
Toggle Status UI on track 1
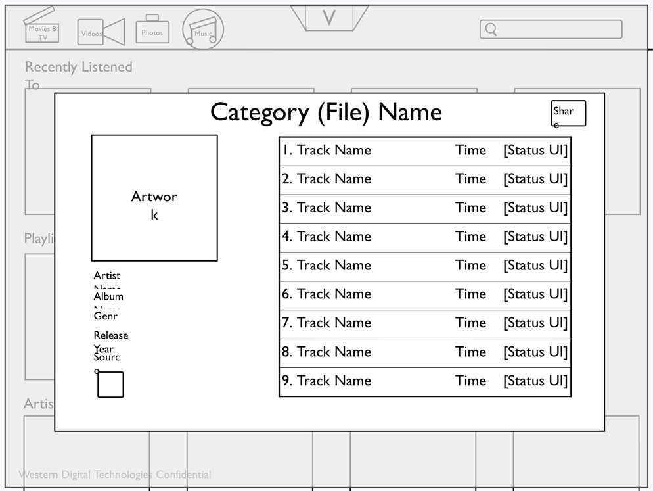(535, 150)
